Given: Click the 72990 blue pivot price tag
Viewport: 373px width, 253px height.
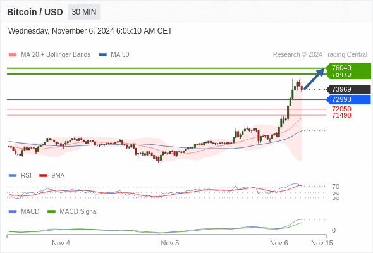Looking at the screenshot, I should click(349, 99).
